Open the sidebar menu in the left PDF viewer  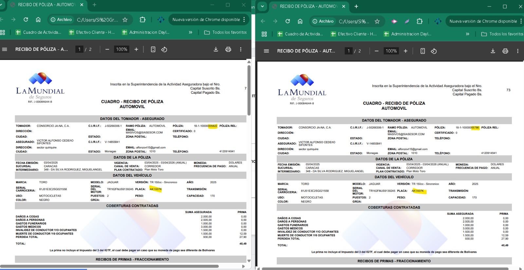coord(5,49)
